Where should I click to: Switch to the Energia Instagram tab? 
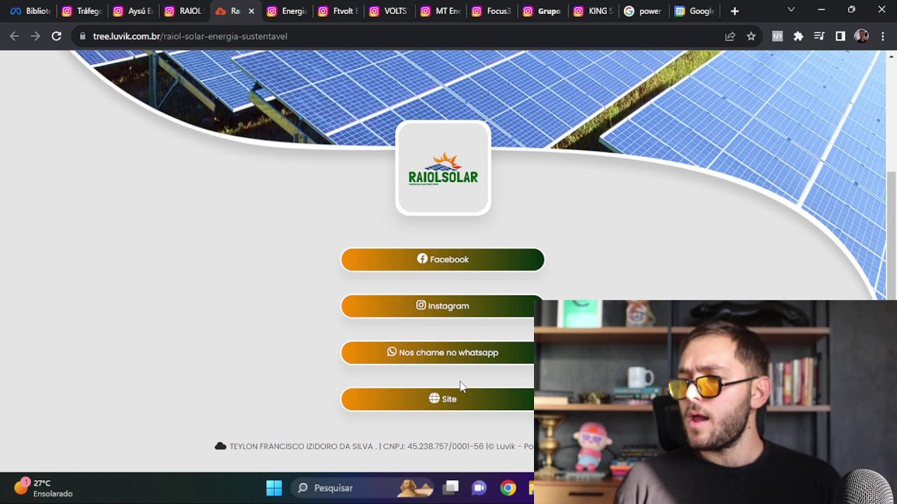tap(287, 11)
